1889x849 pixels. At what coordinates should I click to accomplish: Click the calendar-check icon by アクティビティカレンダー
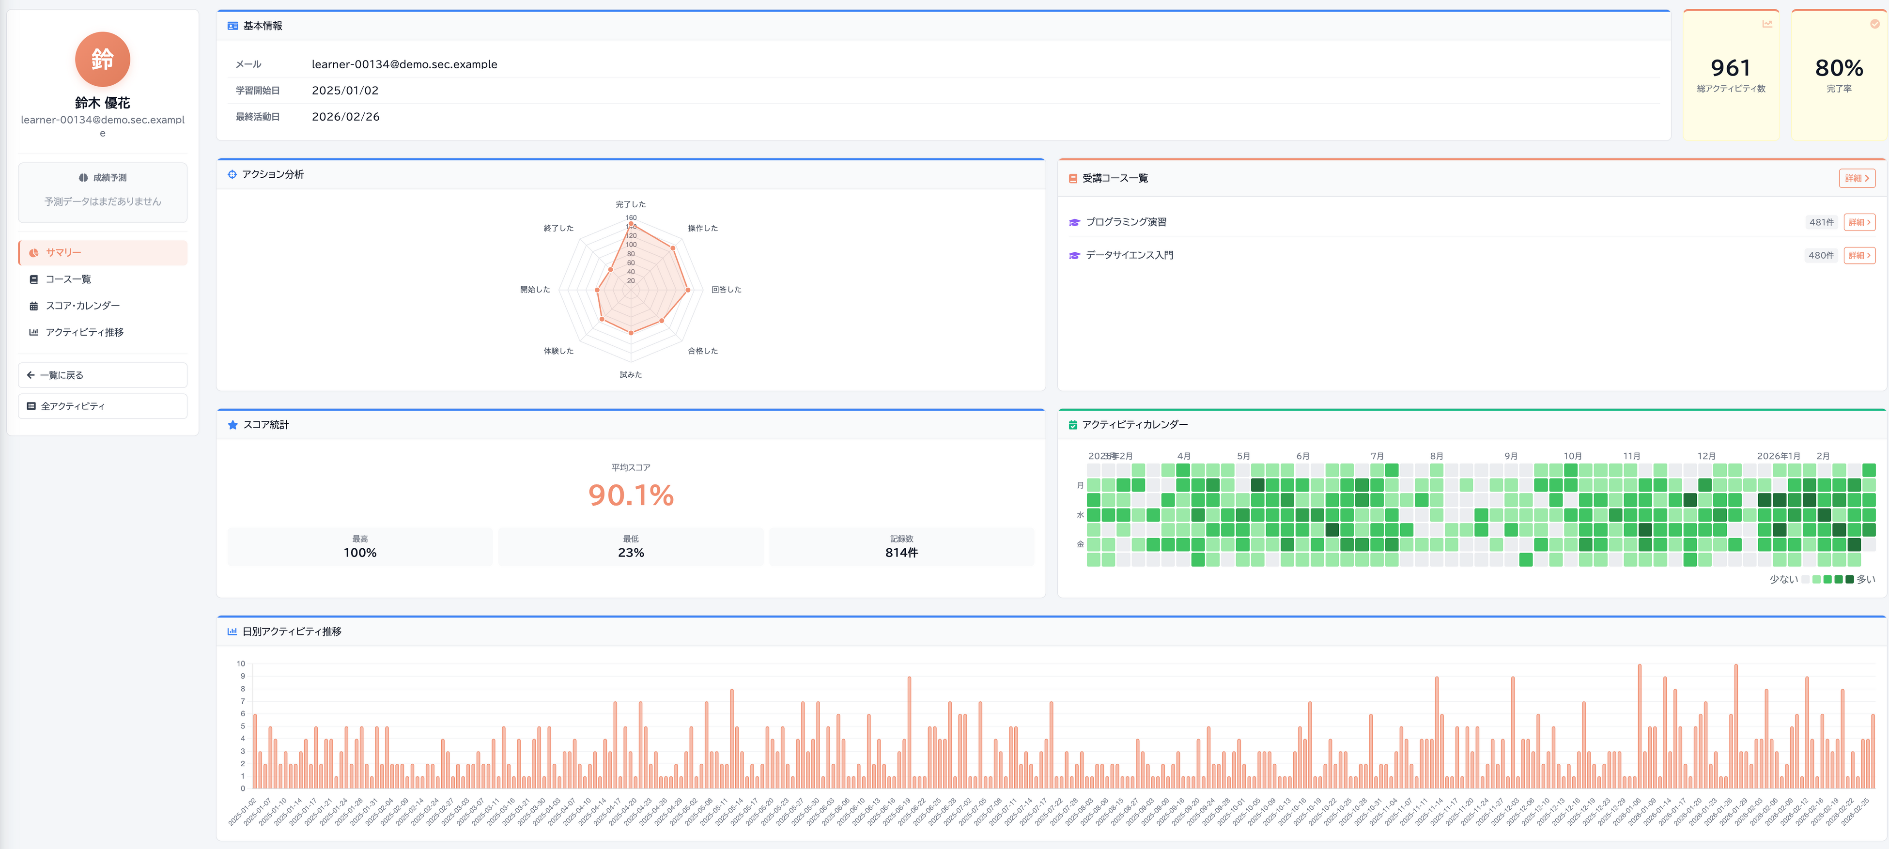[1073, 425]
